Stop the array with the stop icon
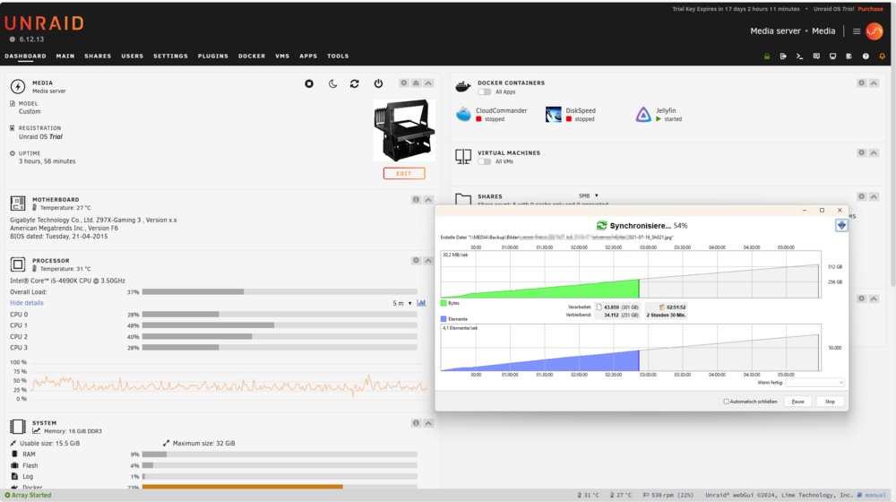 click(309, 83)
